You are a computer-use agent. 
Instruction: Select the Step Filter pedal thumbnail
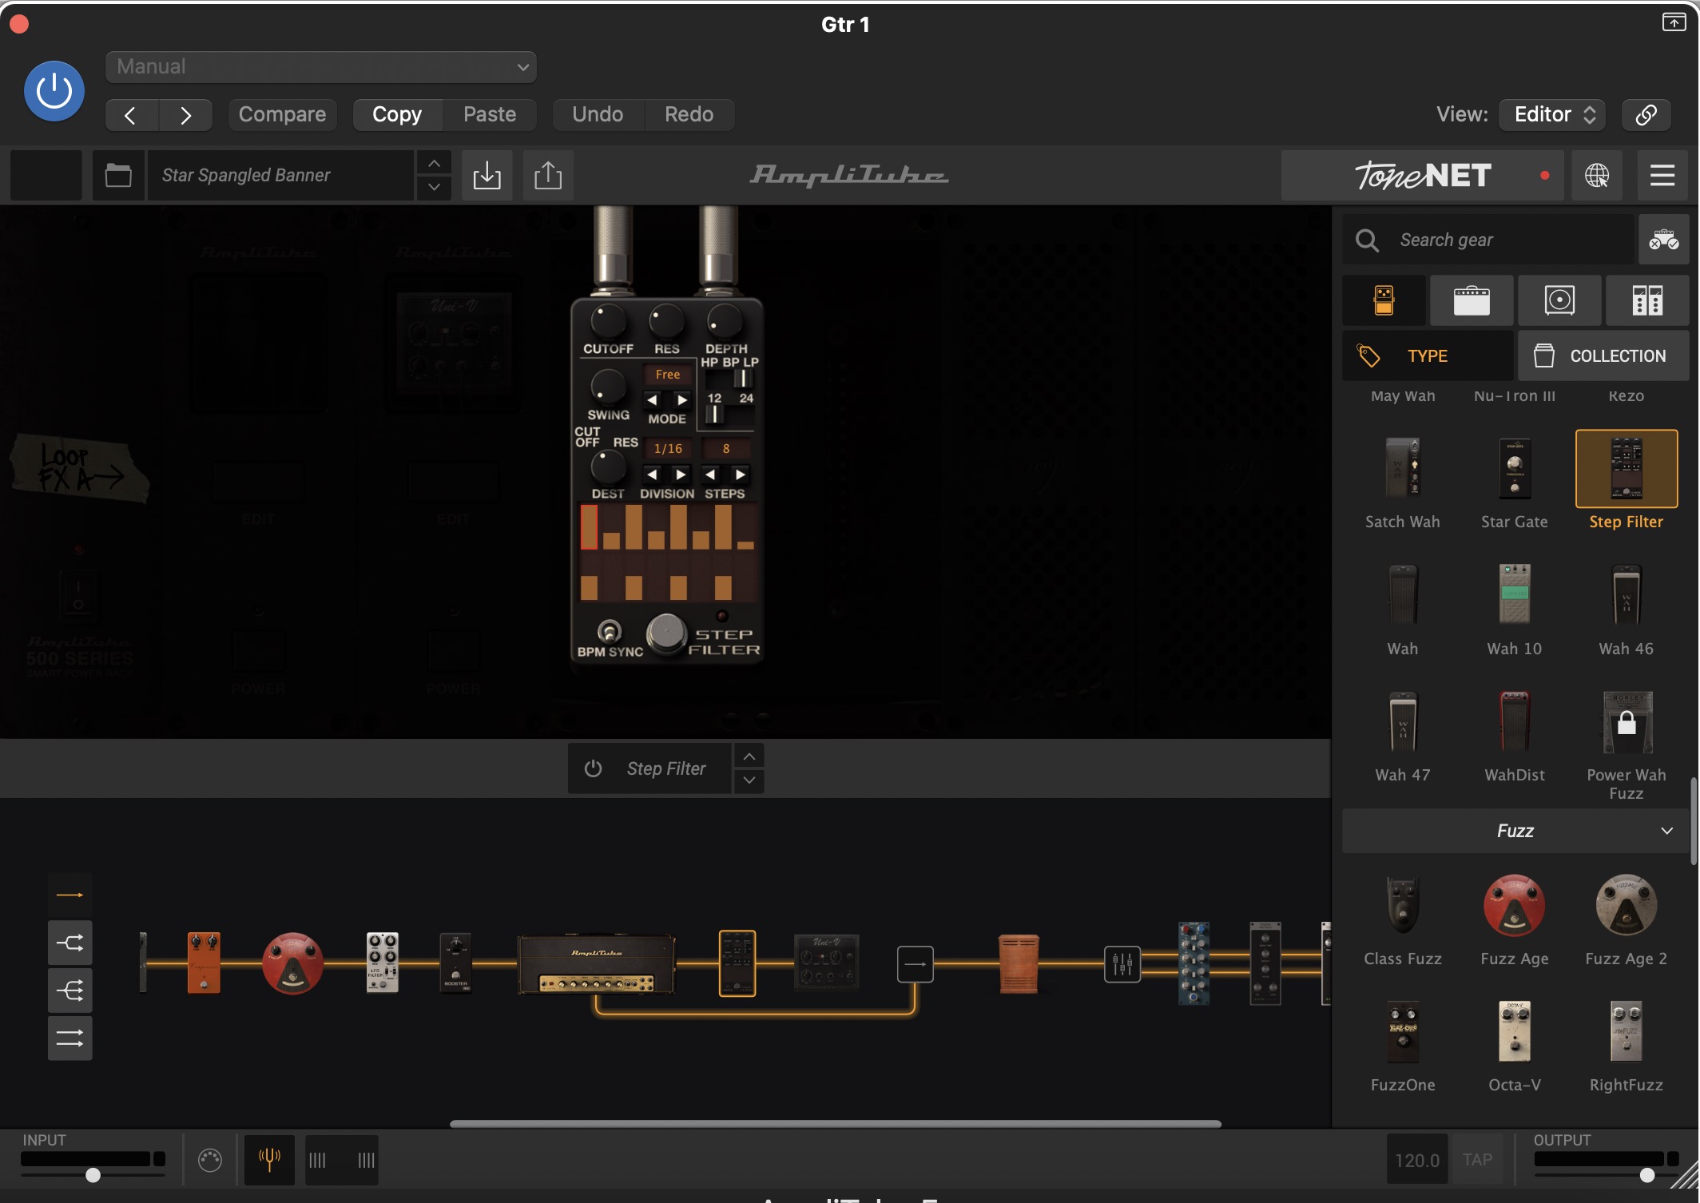pos(1627,468)
